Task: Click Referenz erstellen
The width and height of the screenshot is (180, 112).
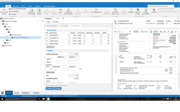Action: coord(138,11)
